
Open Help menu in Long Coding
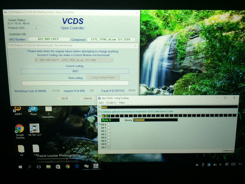[x=122, y=103]
